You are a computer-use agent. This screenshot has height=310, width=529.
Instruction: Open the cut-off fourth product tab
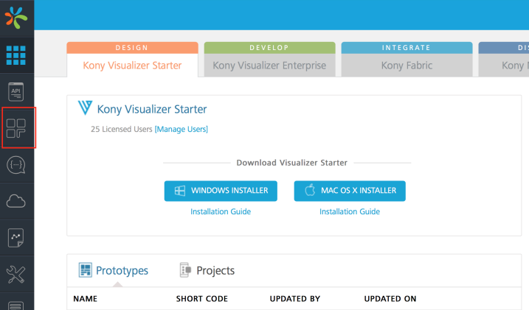click(504, 59)
